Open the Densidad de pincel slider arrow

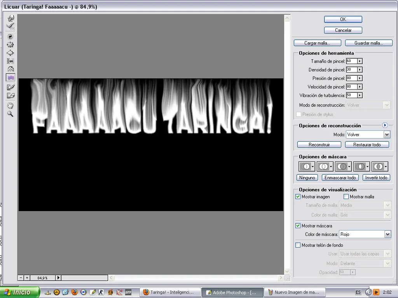[360, 70]
